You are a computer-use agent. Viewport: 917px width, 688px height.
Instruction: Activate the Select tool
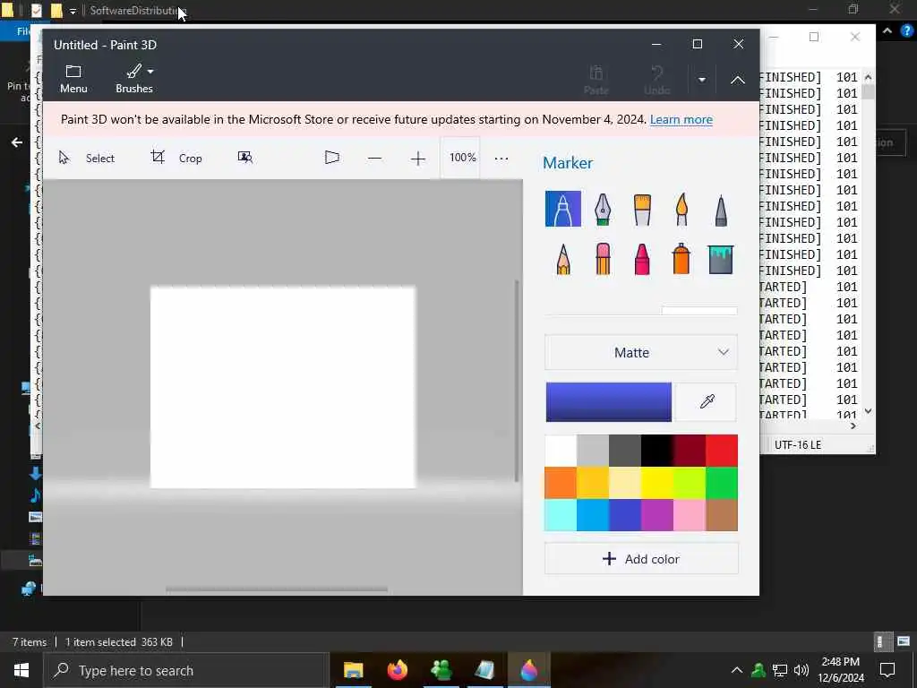(x=87, y=158)
